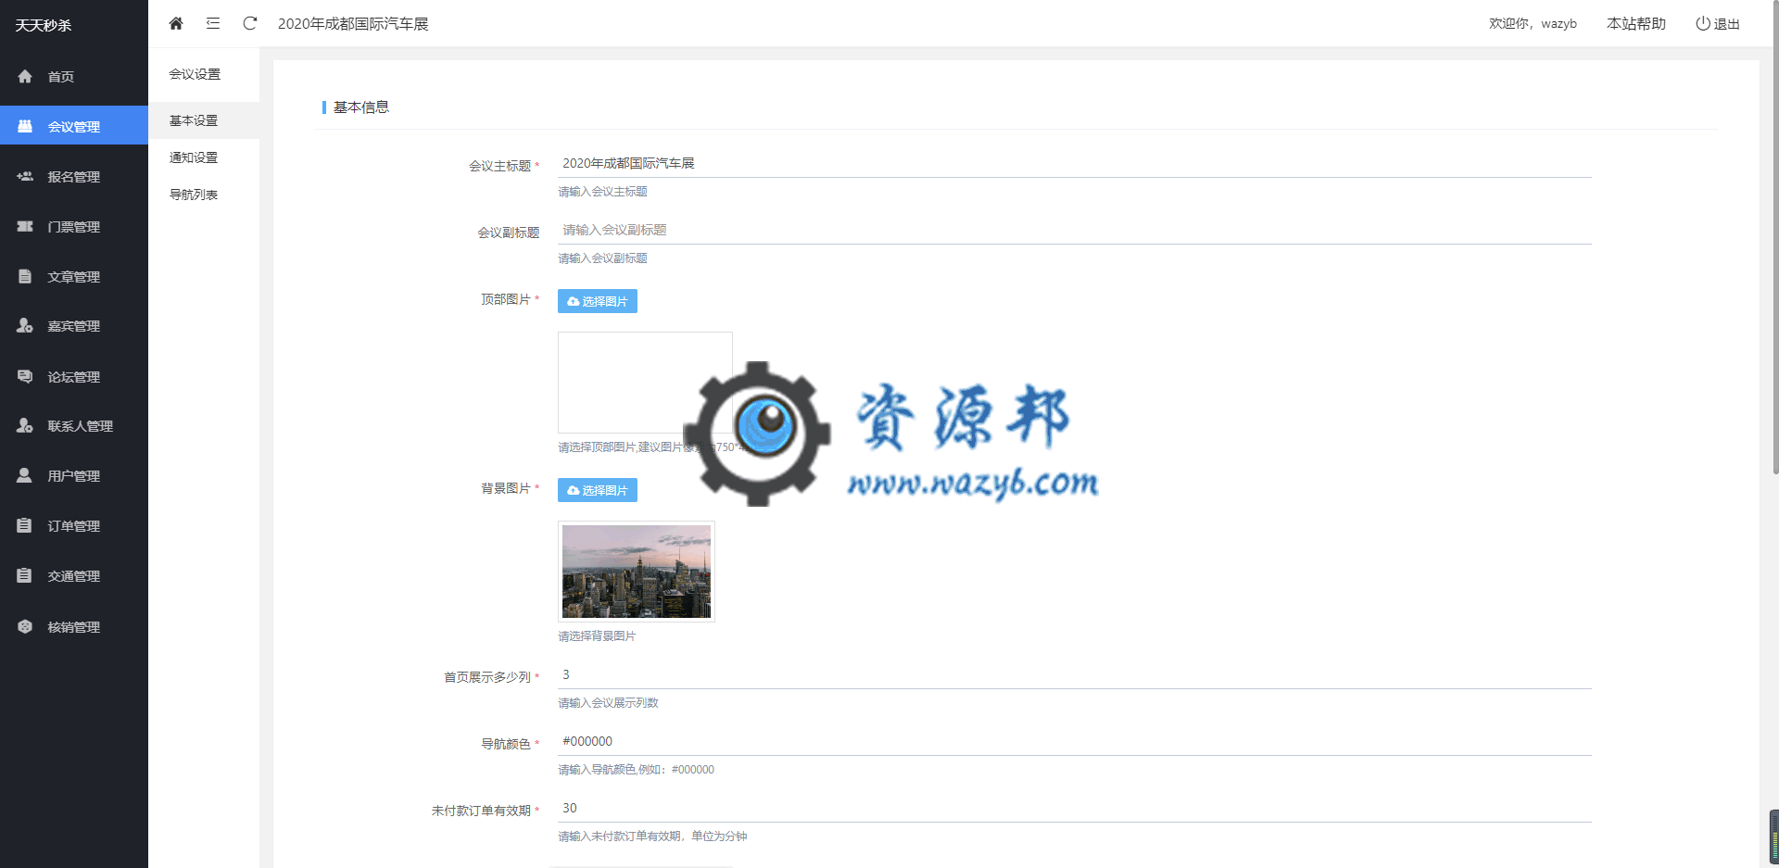Toggle the sidebar collapse icon
Image resolution: width=1779 pixels, height=868 pixels.
click(213, 23)
